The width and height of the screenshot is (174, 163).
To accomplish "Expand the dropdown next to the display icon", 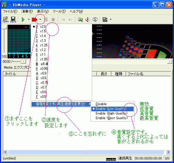I will pos(111,20).
